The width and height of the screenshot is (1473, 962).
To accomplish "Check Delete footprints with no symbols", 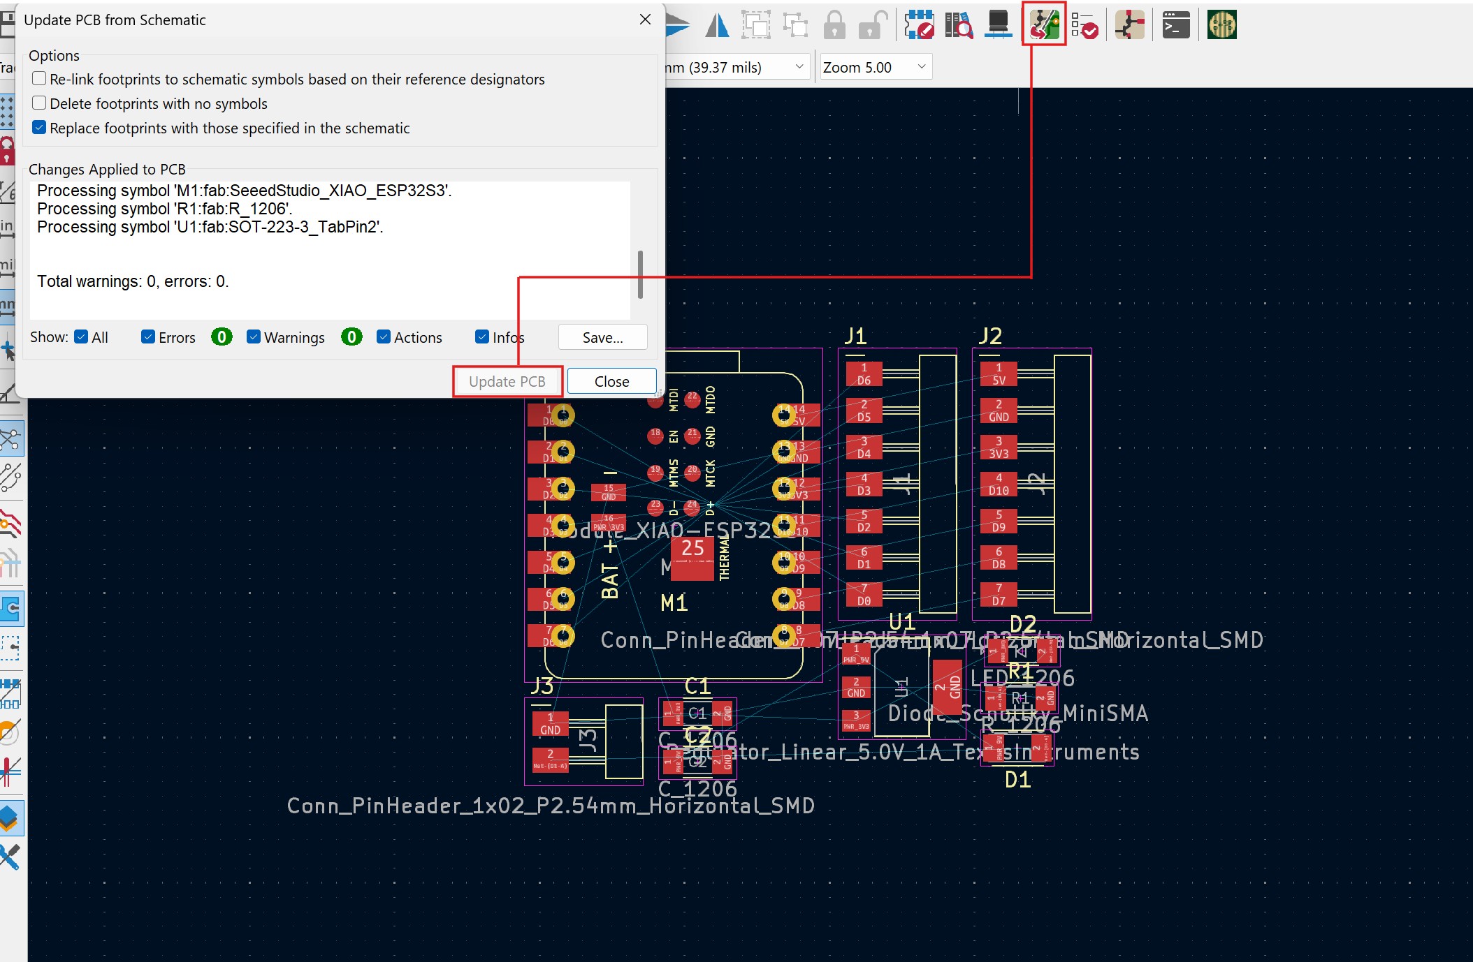I will coord(39,103).
